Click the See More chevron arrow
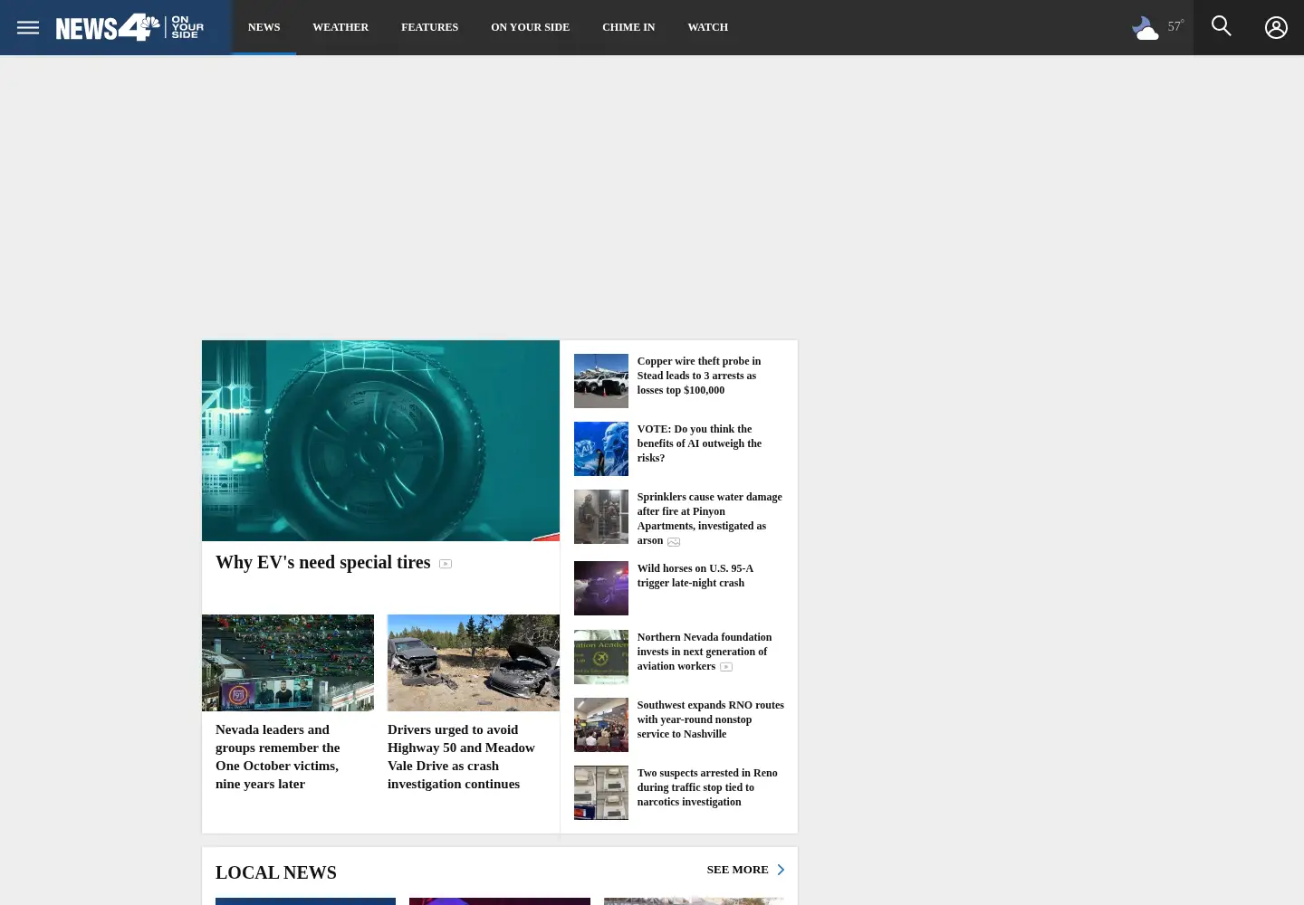Viewport: 1304px width, 905px height. coord(781,870)
